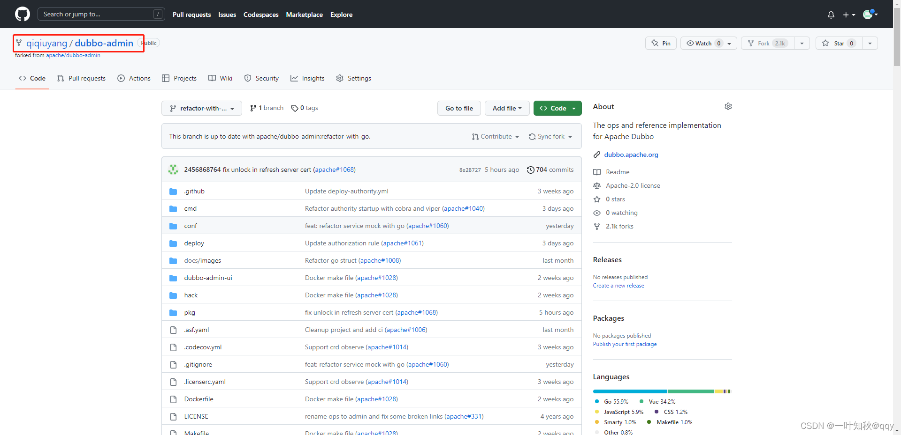Image resolution: width=901 pixels, height=435 pixels.
Task: Open the dubbo-admin-ui folder
Action: point(208,278)
